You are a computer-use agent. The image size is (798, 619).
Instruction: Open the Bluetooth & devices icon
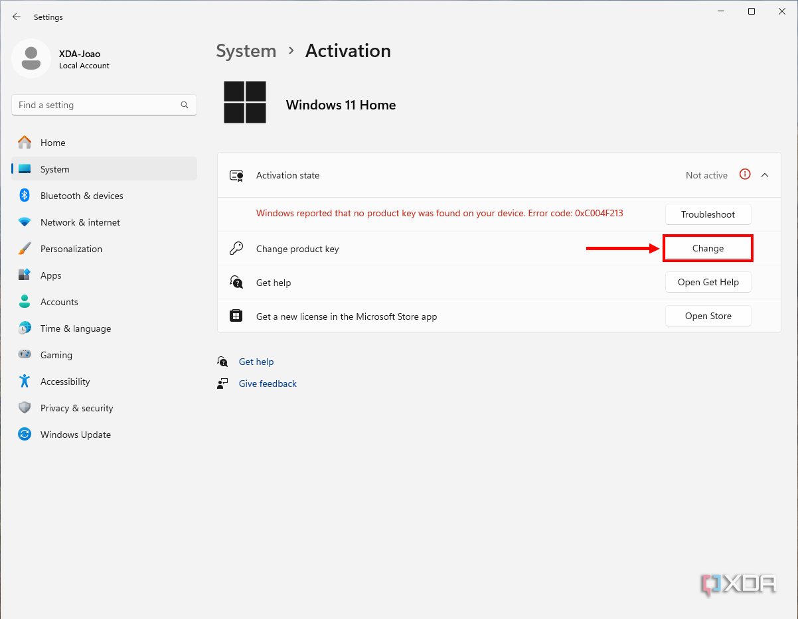[x=25, y=196]
